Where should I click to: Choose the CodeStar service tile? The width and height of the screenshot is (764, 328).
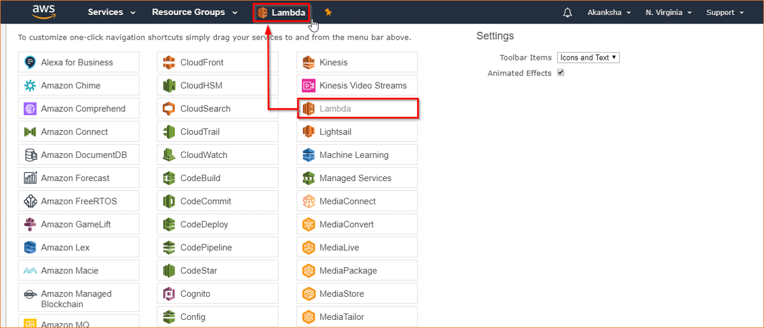tap(218, 271)
